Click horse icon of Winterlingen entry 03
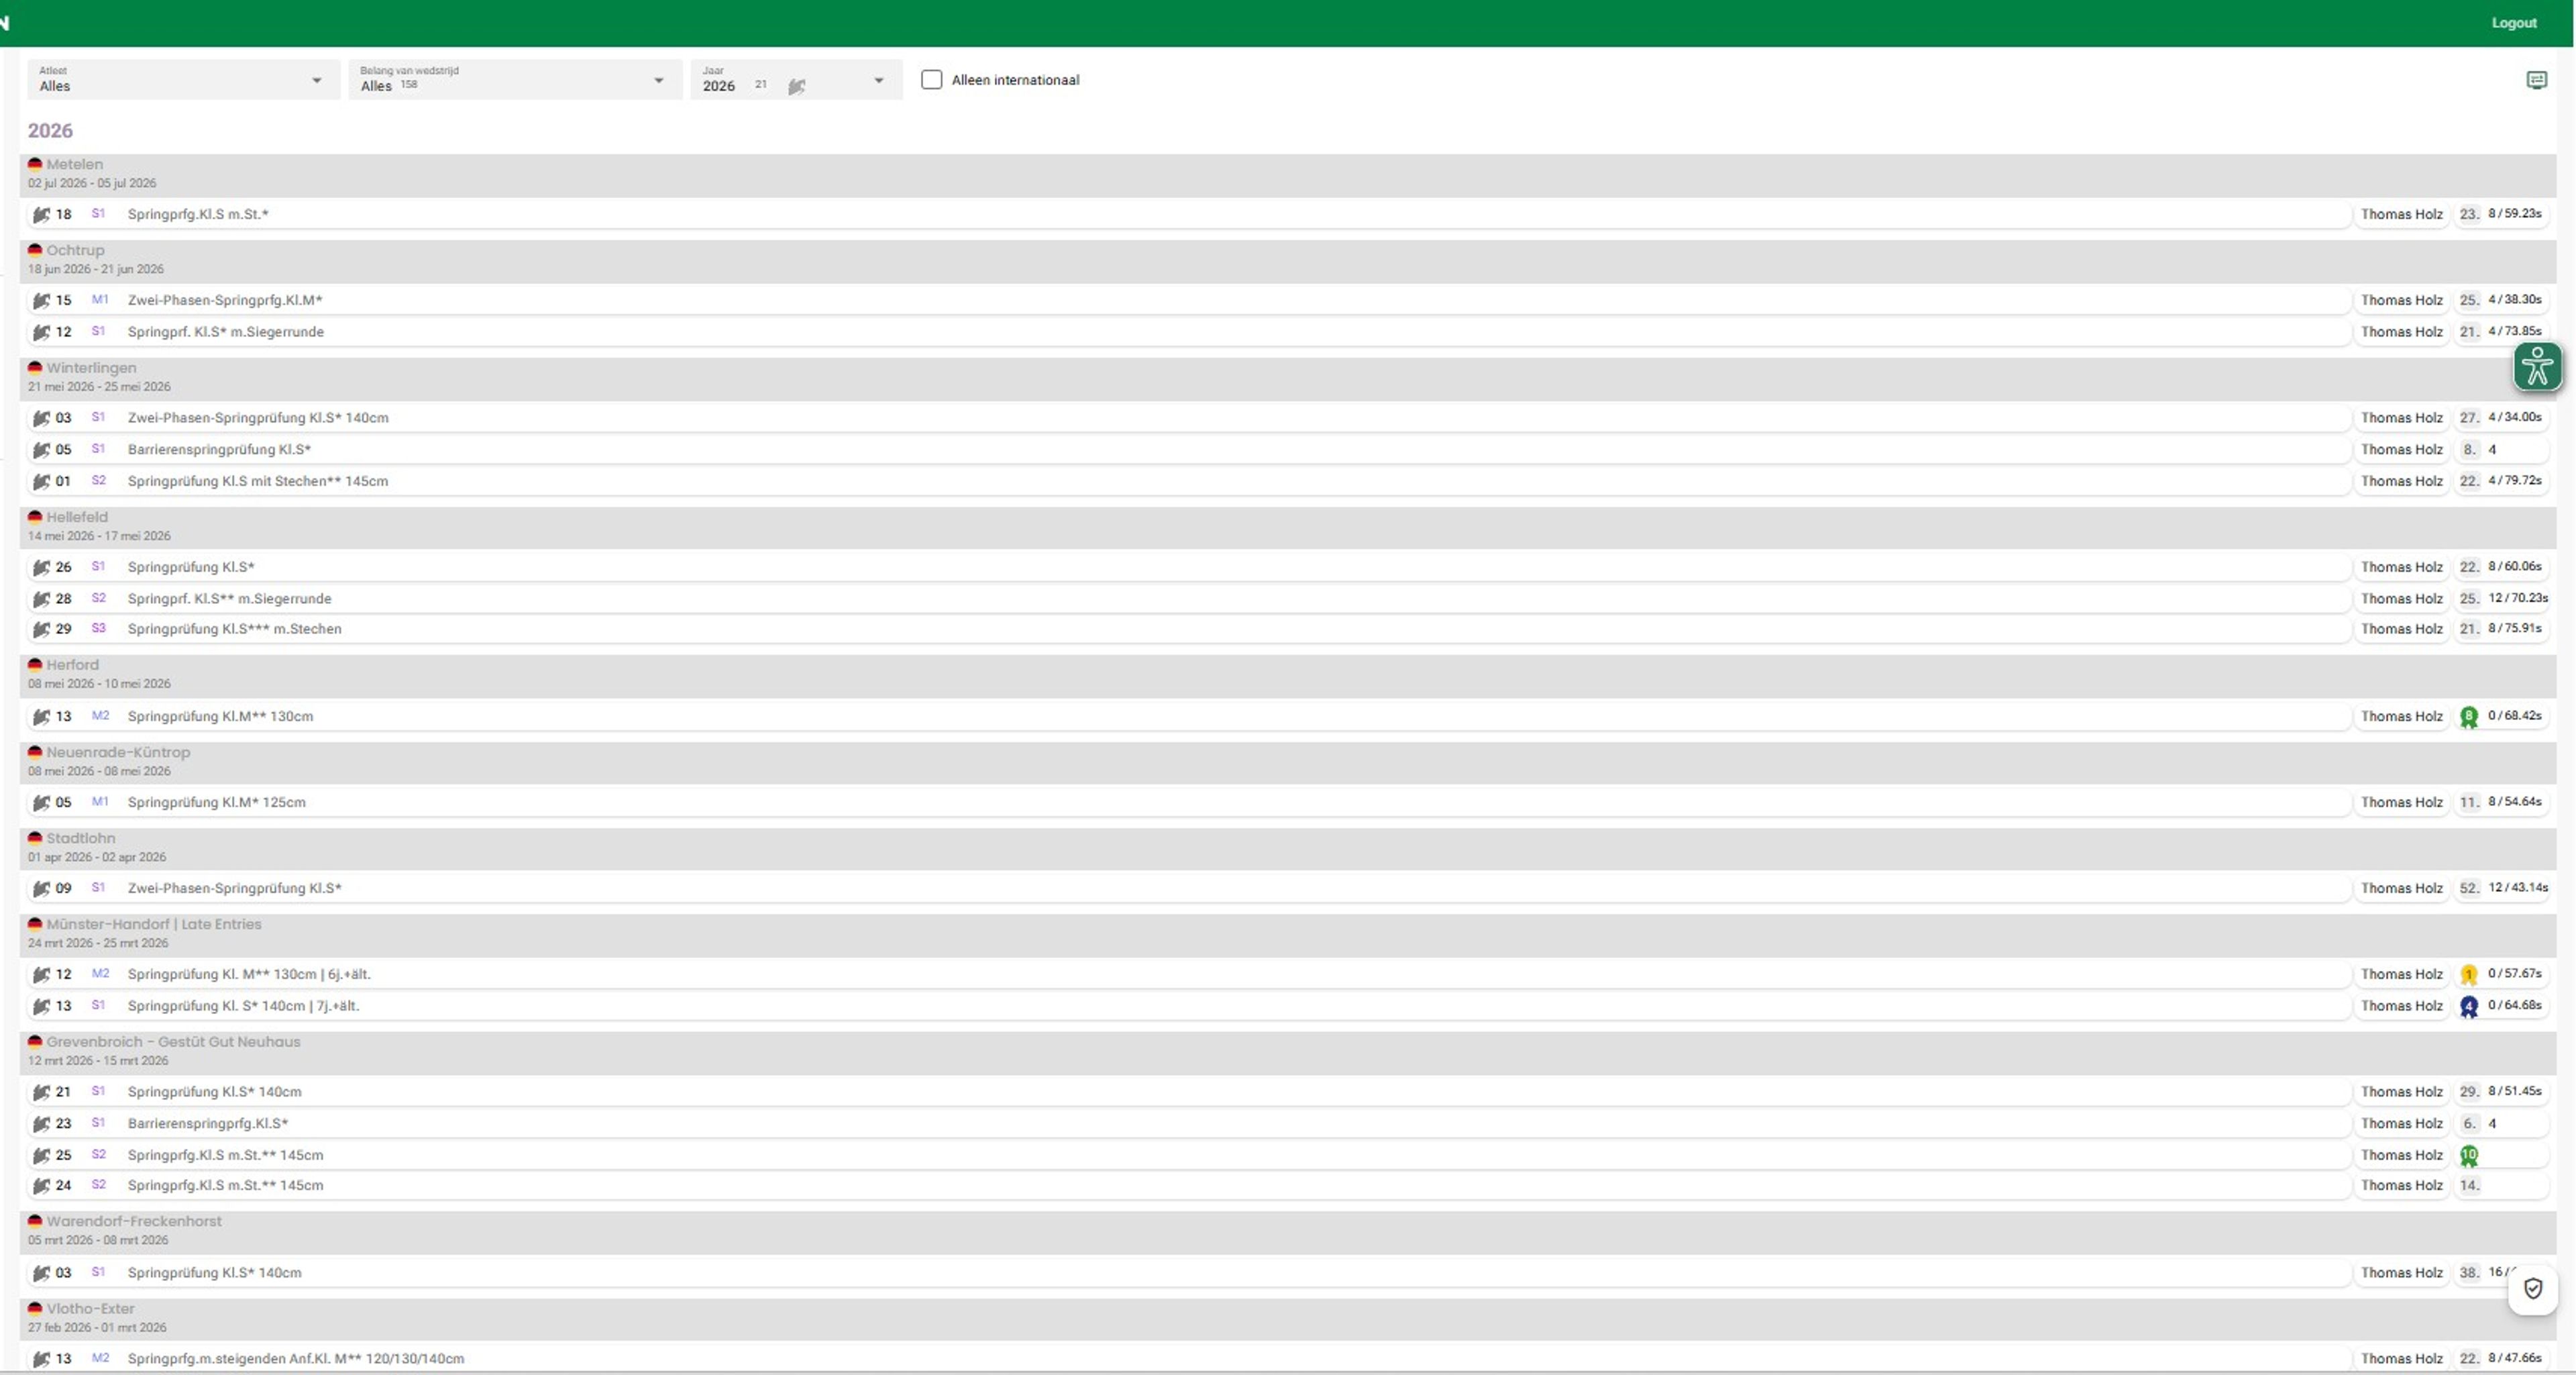 (x=41, y=418)
